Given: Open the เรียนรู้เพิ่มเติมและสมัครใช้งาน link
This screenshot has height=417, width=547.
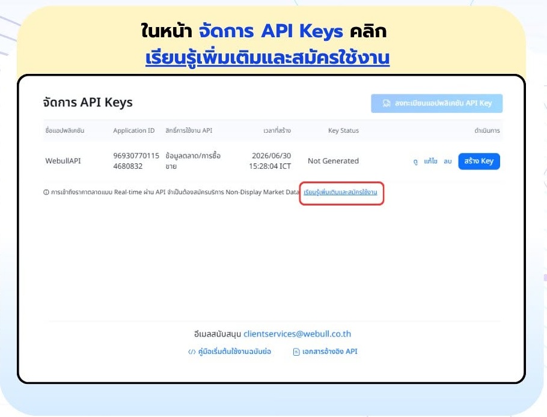Looking at the screenshot, I should pyautogui.click(x=340, y=192).
